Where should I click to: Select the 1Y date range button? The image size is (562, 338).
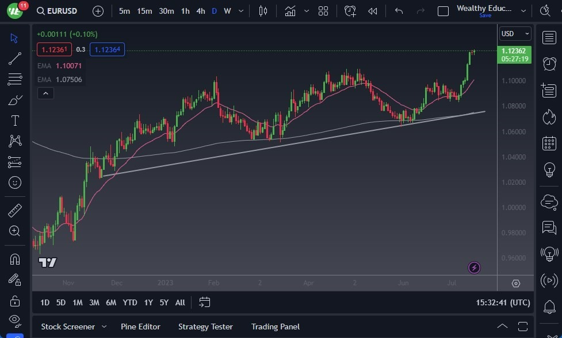coord(148,302)
